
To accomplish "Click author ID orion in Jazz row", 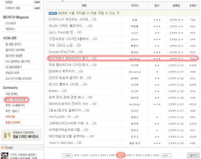I will tap(134, 33).
